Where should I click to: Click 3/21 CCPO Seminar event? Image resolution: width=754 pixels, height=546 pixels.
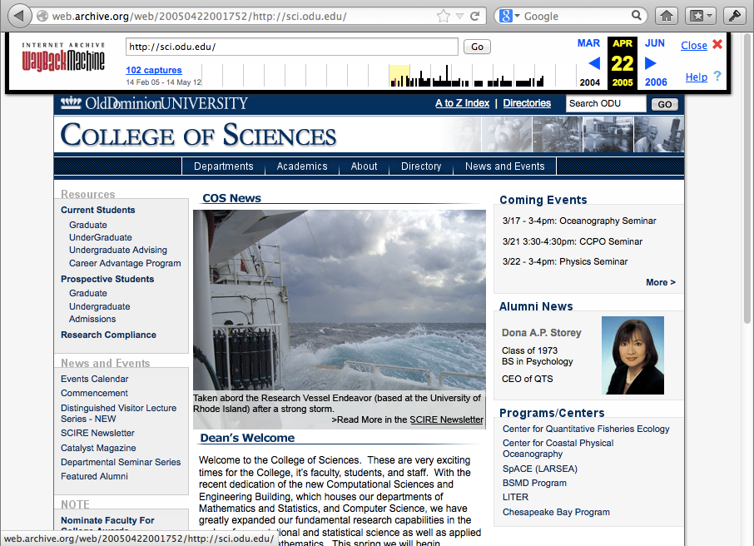(573, 241)
